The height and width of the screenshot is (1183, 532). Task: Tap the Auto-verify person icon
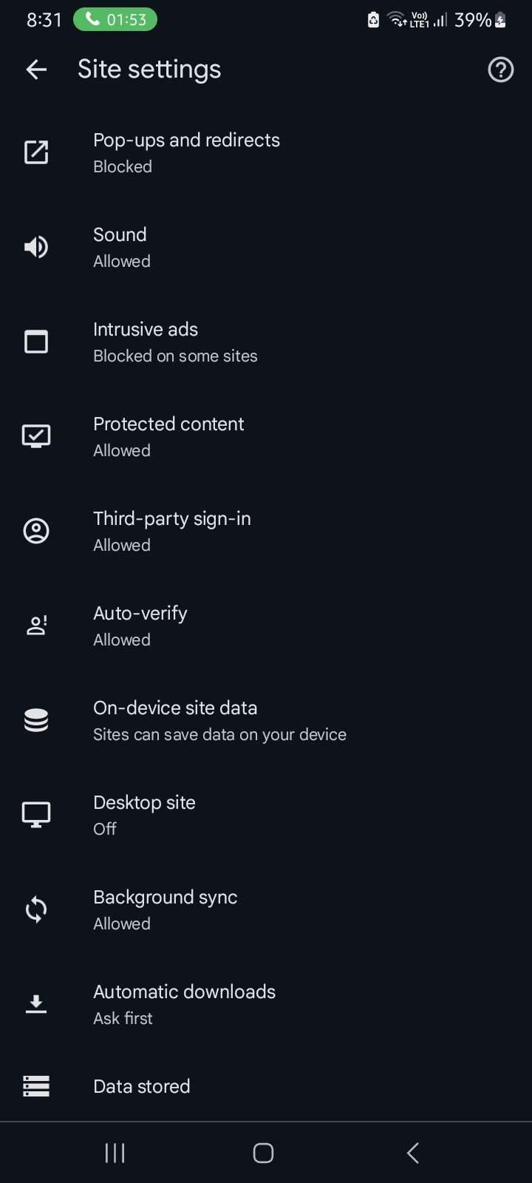tap(36, 626)
